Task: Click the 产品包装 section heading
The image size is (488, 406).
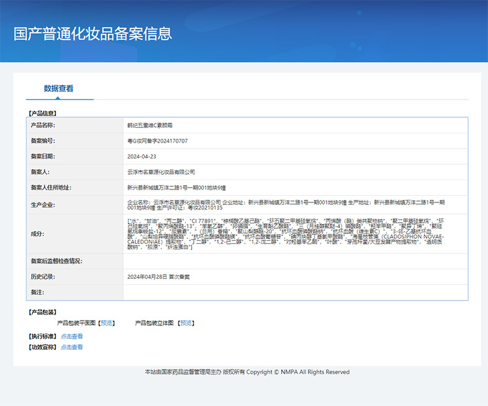Action: coord(43,312)
